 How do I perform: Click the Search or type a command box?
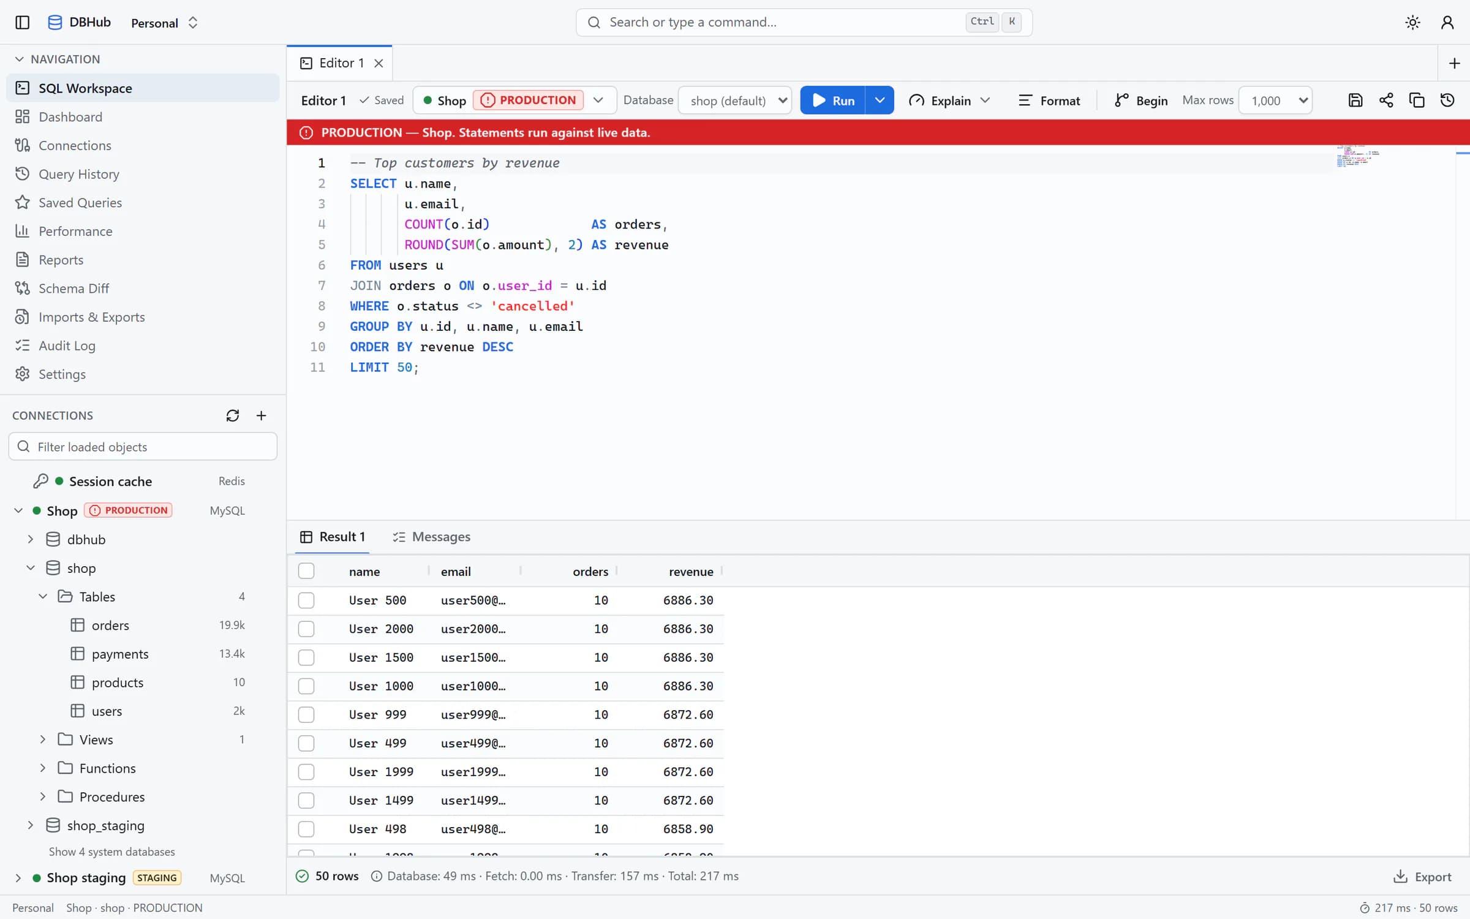[804, 23]
